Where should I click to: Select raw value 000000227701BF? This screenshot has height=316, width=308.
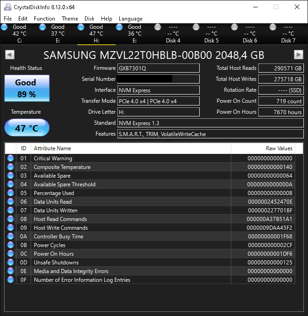[x=270, y=211]
